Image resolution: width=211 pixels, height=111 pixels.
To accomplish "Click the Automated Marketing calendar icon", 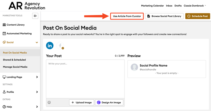I will point(4,33).
